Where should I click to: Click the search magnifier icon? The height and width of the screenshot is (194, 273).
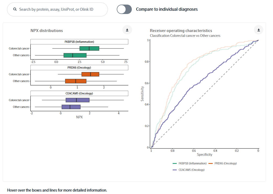coord(15,9)
